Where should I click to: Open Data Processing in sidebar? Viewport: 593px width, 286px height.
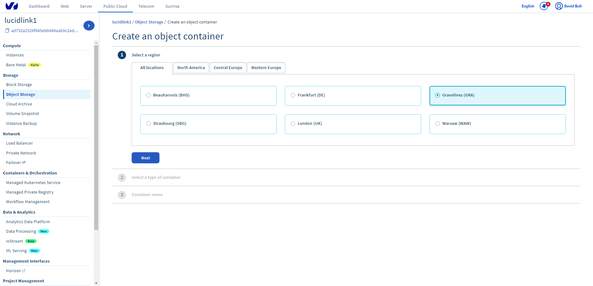[21, 231]
